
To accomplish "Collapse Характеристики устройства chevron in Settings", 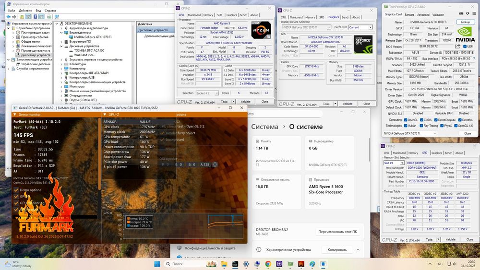I will pyautogui.click(x=358, y=250).
